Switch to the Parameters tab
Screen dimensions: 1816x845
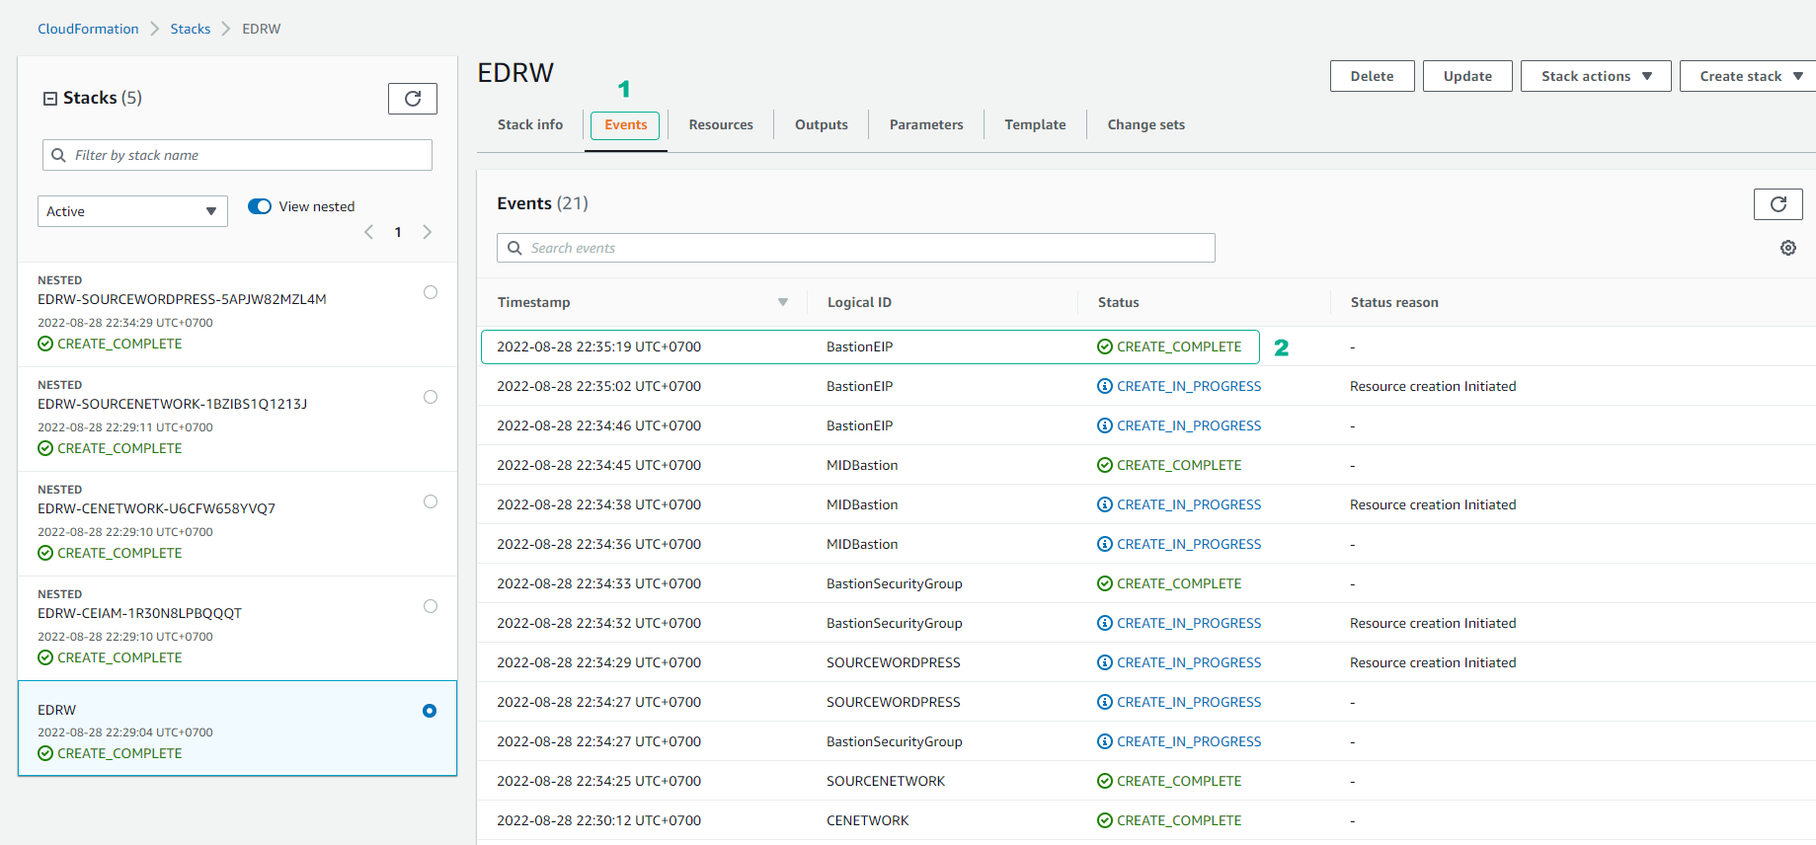pos(926,124)
